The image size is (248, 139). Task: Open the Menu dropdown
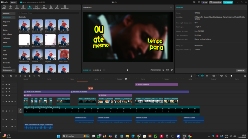click(x=13, y=2)
